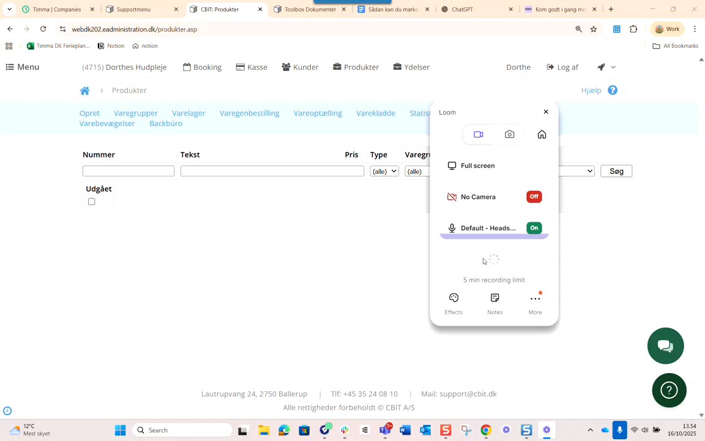The height and width of the screenshot is (441, 705).
Task: Expand the Type (alle) dropdown
Action: coord(384,171)
